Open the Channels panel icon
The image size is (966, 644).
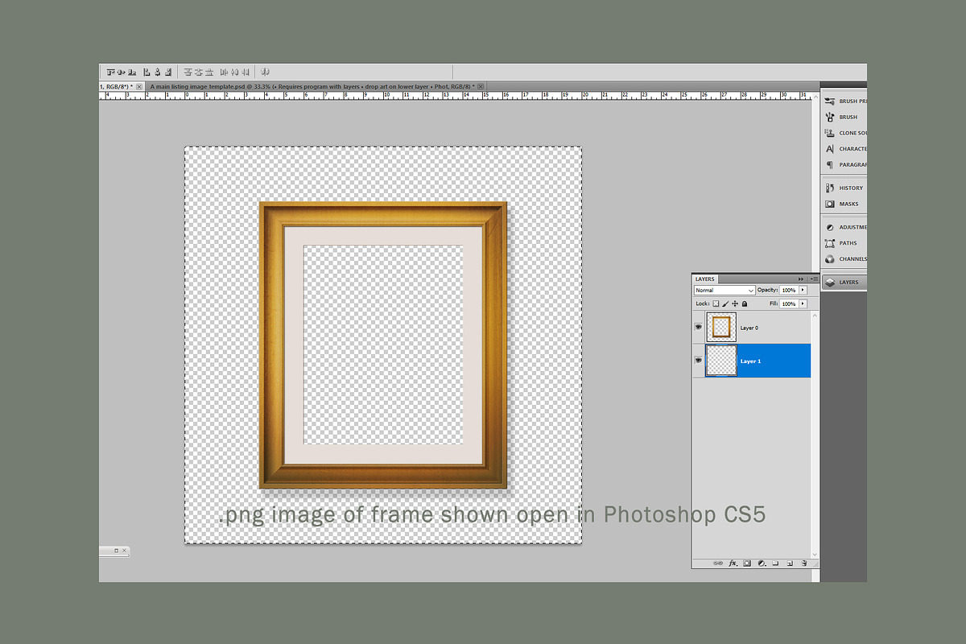point(830,259)
